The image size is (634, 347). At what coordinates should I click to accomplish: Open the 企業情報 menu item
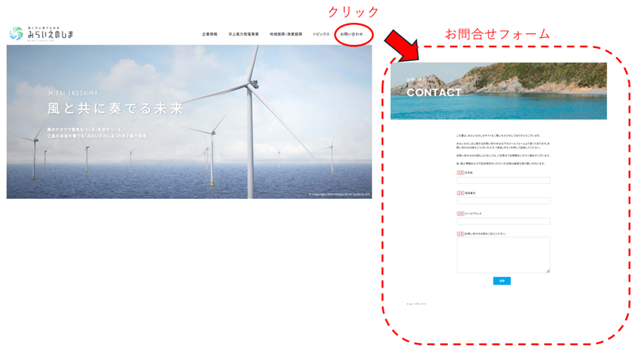[x=210, y=34]
